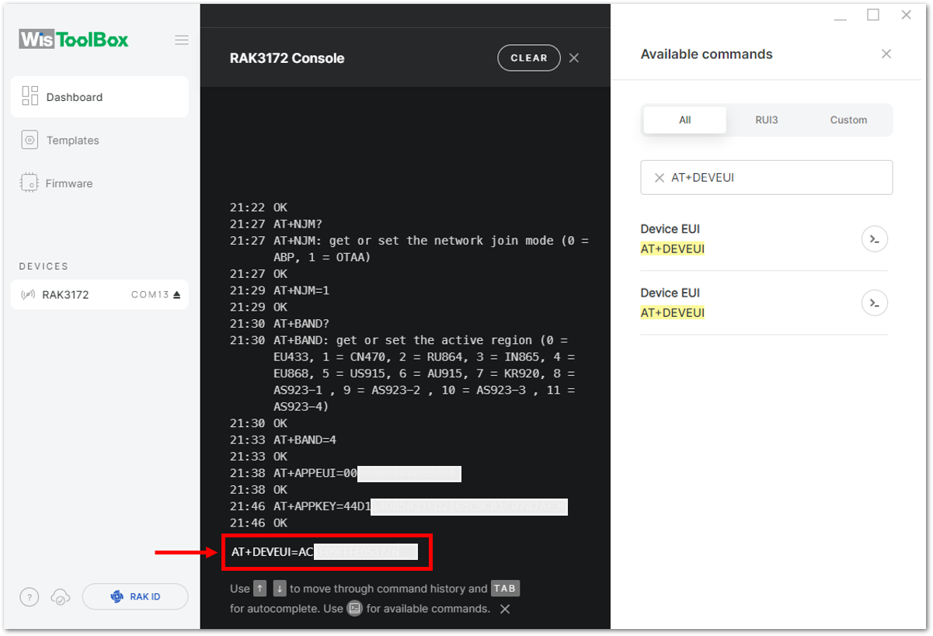This screenshot has width=933, height=636.
Task: Close the WisToolBox window
Action: [906, 15]
